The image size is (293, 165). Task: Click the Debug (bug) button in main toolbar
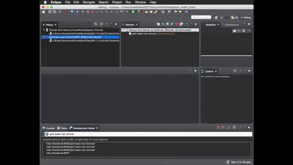pos(127,12)
